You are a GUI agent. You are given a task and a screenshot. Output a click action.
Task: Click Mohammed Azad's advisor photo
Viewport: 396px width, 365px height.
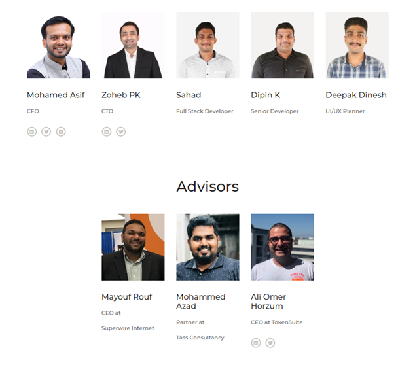(x=208, y=247)
